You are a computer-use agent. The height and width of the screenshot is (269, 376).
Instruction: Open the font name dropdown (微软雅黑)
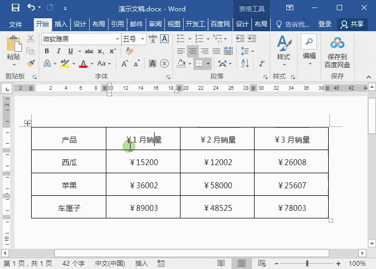pyautogui.click(x=117, y=39)
